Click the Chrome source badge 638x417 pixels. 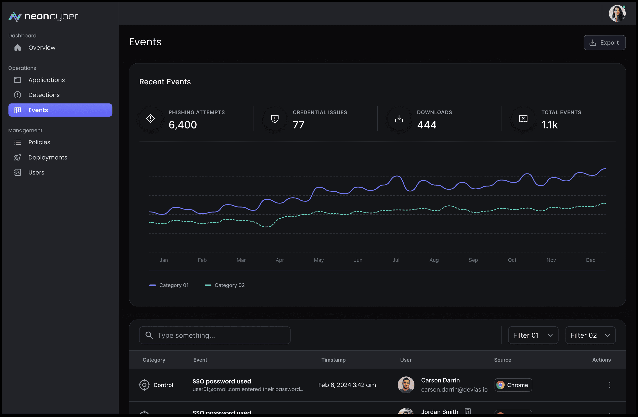pyautogui.click(x=513, y=385)
